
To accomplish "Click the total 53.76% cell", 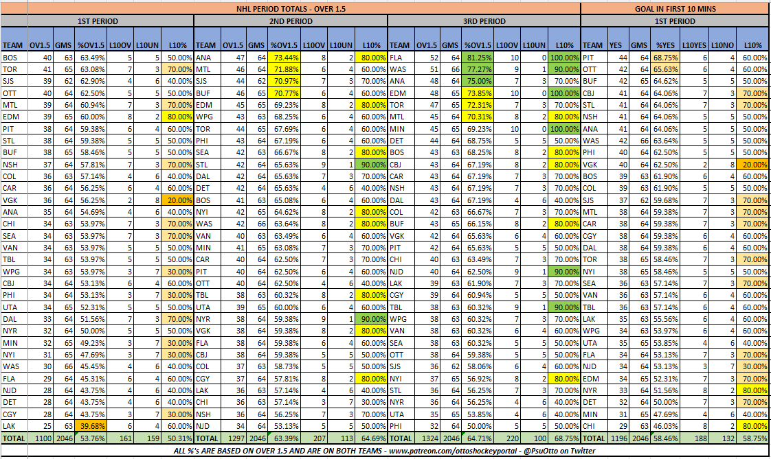I will tap(91, 438).
